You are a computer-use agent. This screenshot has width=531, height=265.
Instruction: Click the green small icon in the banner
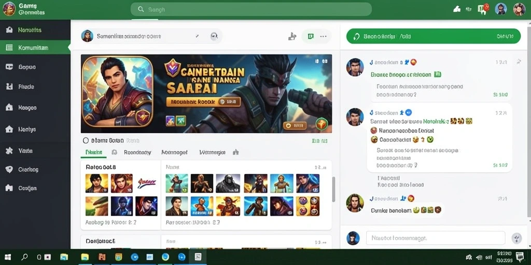pyautogui.click(x=181, y=121)
